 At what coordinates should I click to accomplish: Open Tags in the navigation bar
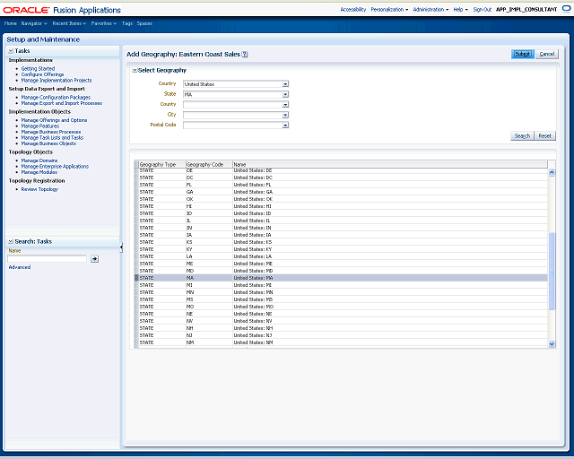127,23
